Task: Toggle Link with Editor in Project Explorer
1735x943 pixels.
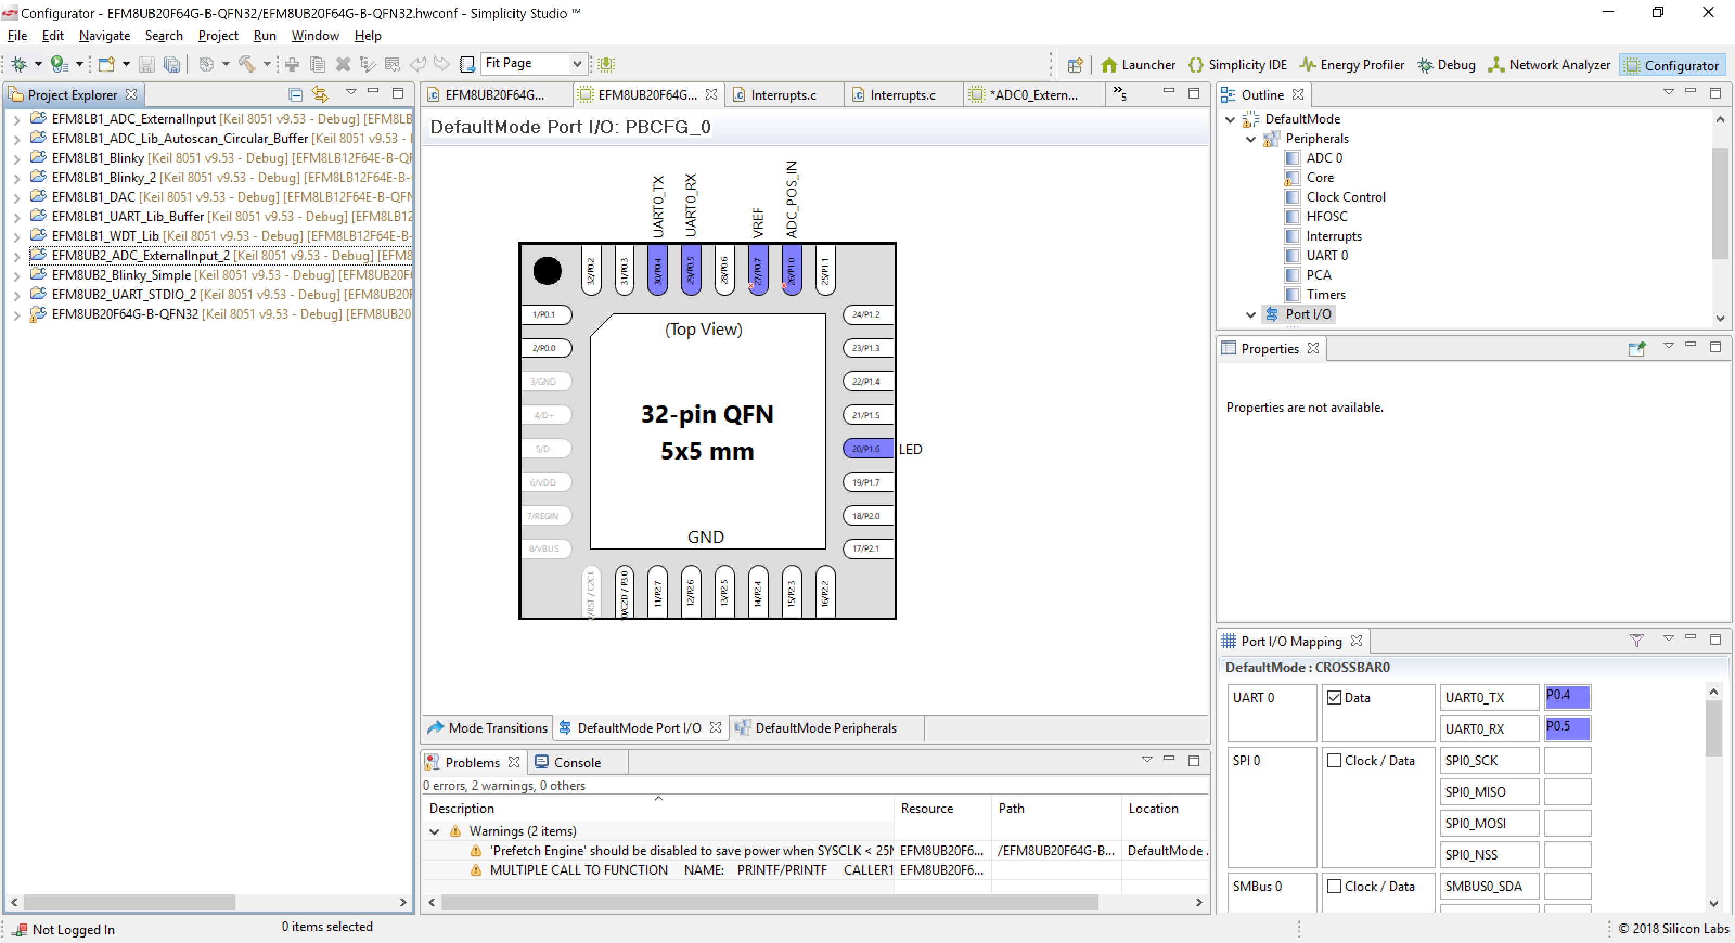Action: (320, 95)
